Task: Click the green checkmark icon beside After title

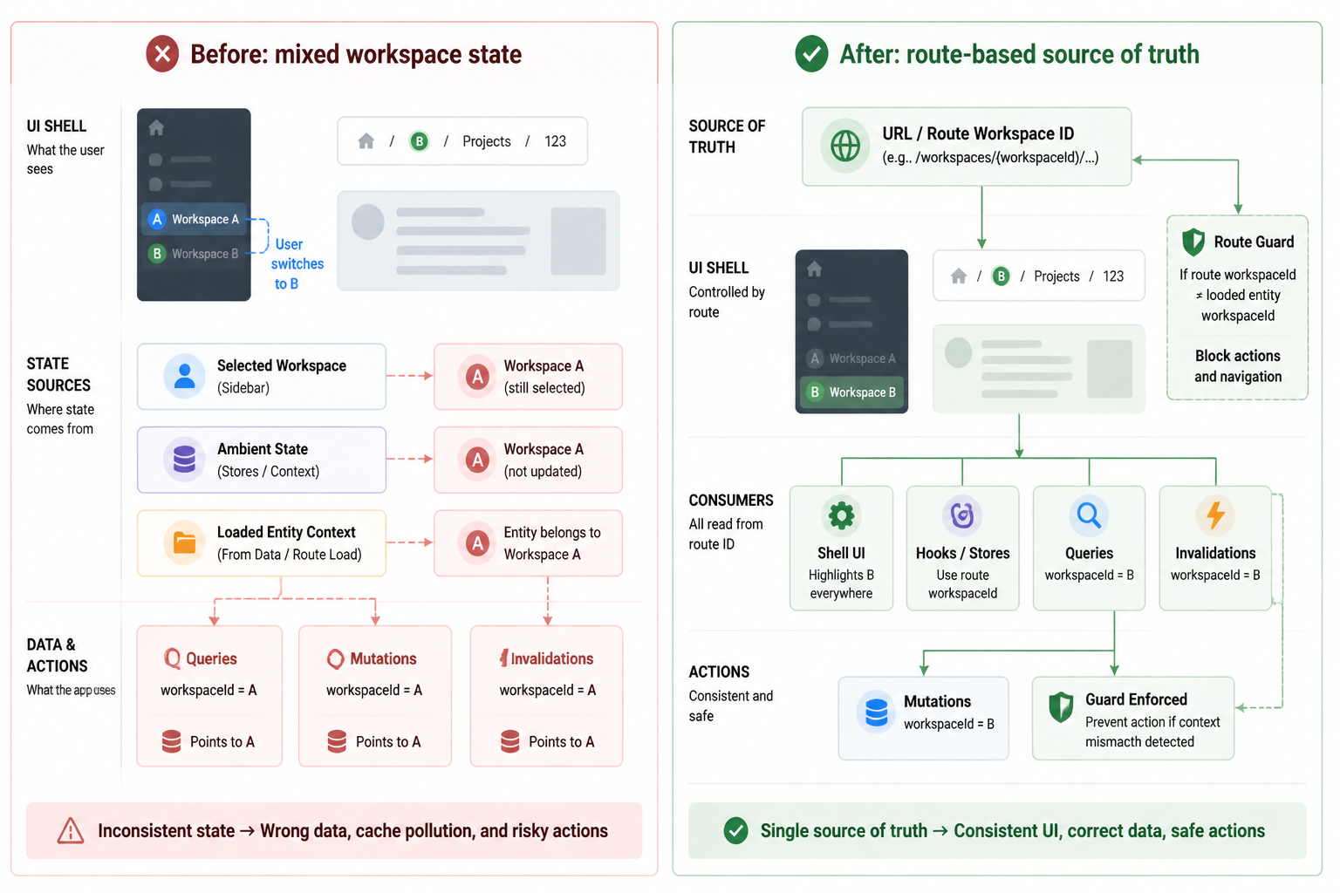Action: [x=811, y=53]
